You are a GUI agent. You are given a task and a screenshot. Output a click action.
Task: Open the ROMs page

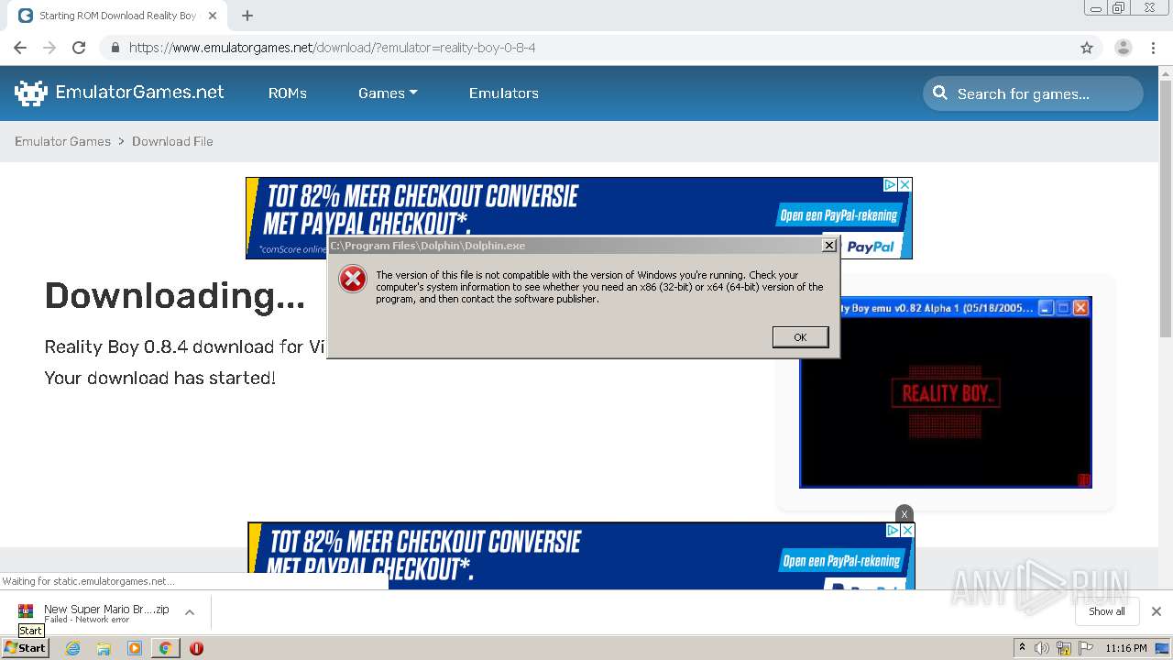[287, 93]
